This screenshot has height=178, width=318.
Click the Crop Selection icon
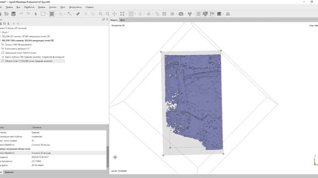click(93, 14)
